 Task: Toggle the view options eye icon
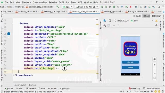104,25
